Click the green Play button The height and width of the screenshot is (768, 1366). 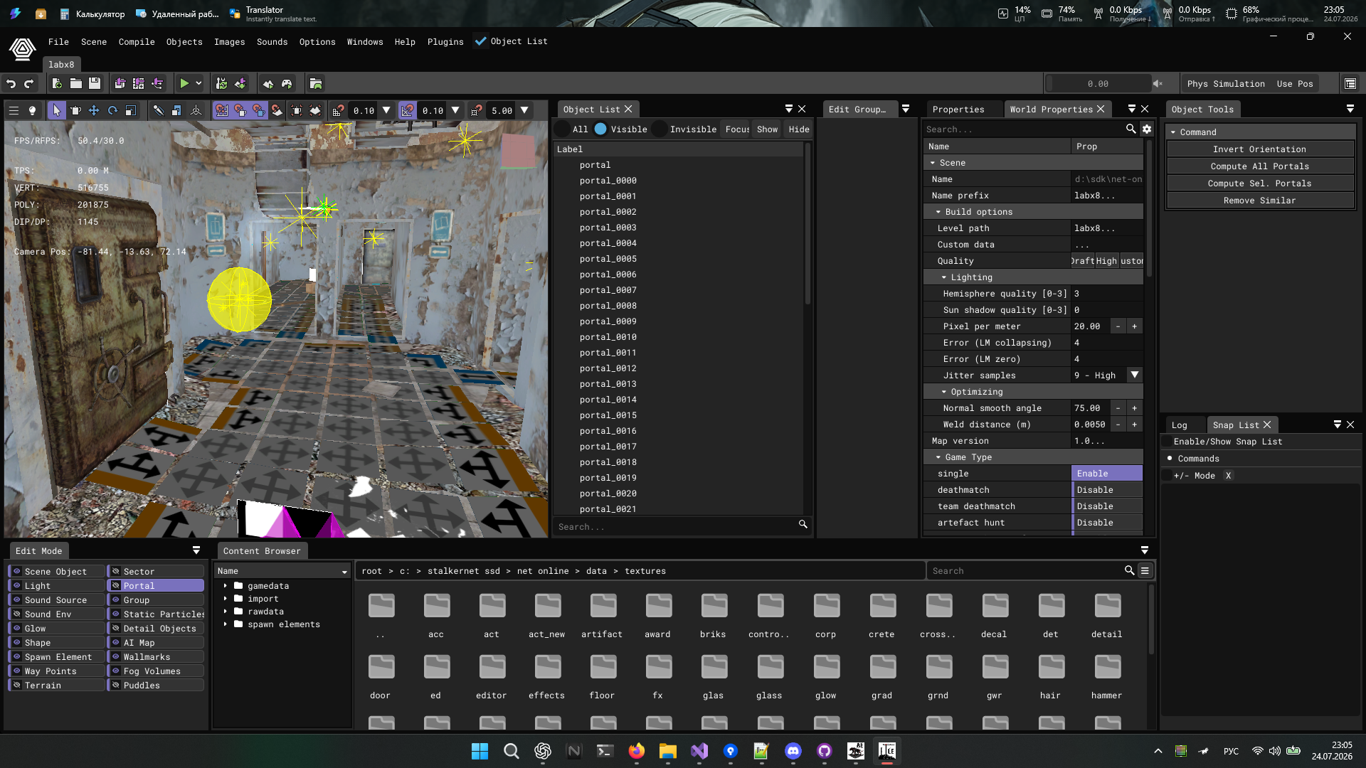pyautogui.click(x=184, y=84)
